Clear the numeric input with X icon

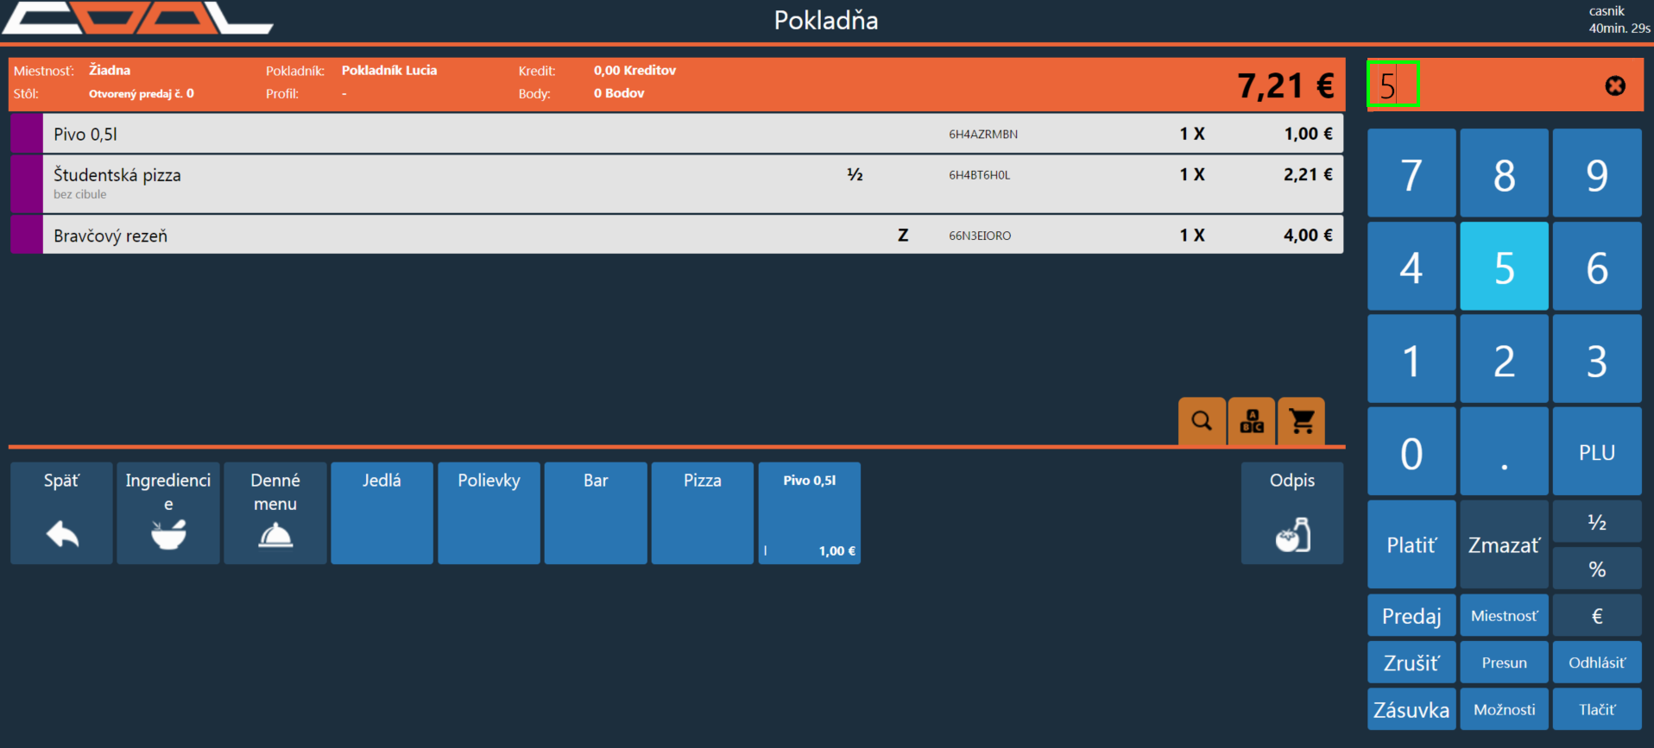(x=1614, y=85)
